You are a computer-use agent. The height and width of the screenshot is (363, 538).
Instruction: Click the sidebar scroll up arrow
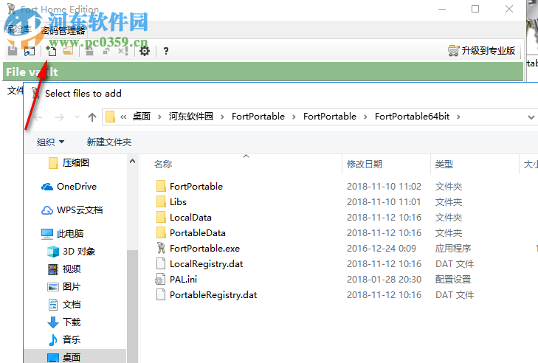point(132,161)
